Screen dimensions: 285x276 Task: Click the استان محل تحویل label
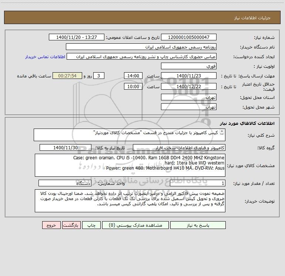click(x=257, y=97)
